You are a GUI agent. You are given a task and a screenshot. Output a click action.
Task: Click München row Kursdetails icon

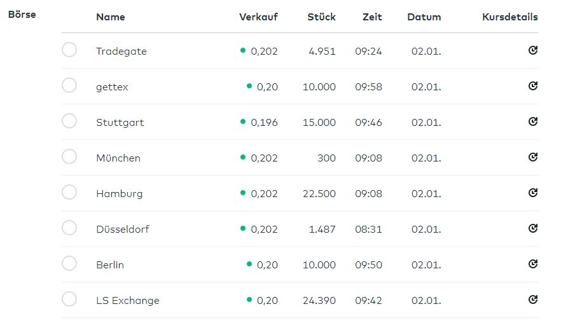point(533,157)
